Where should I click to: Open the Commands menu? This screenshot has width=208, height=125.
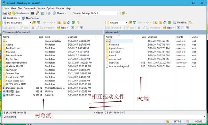click(x=30, y=8)
